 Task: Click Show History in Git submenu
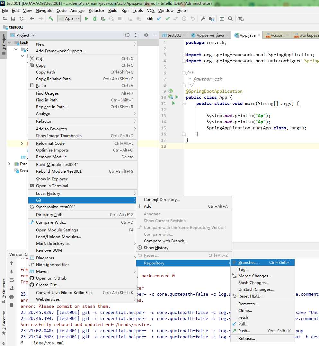tap(184, 247)
